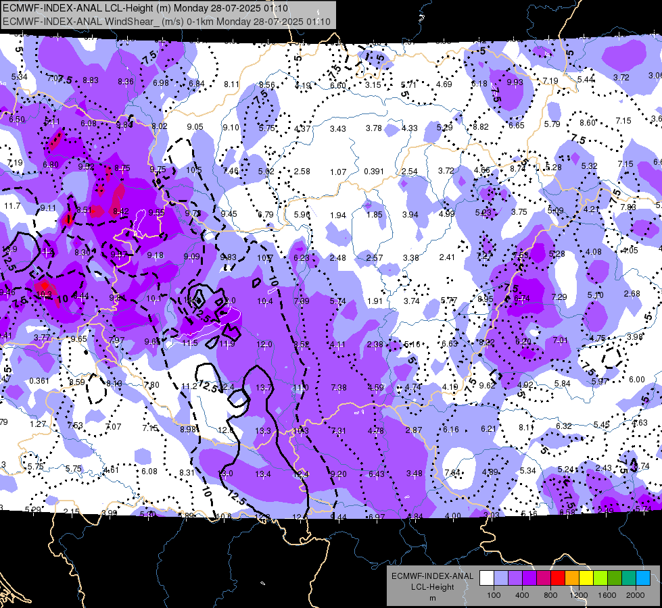This screenshot has height=608, width=662.
Task: Click the wind shear value 6.65
Action: (x=517, y=125)
